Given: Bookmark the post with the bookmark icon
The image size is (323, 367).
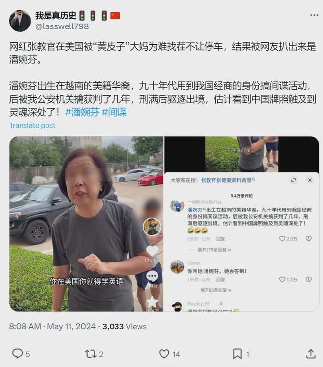Looking at the screenshot, I should pyautogui.click(x=237, y=354).
